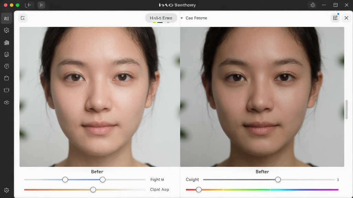Click the Colght label text
Image resolution: width=353 pixels, height=198 pixels.
(x=192, y=179)
